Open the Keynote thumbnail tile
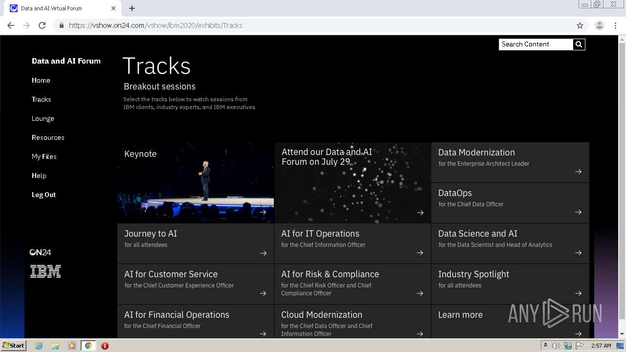Viewport: 626px width, 352px height. (x=196, y=183)
